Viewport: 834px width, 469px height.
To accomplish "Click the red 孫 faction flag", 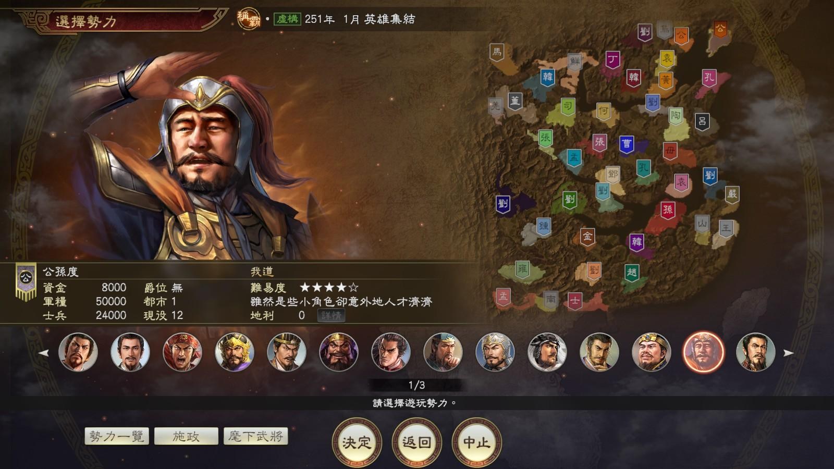I will (668, 210).
